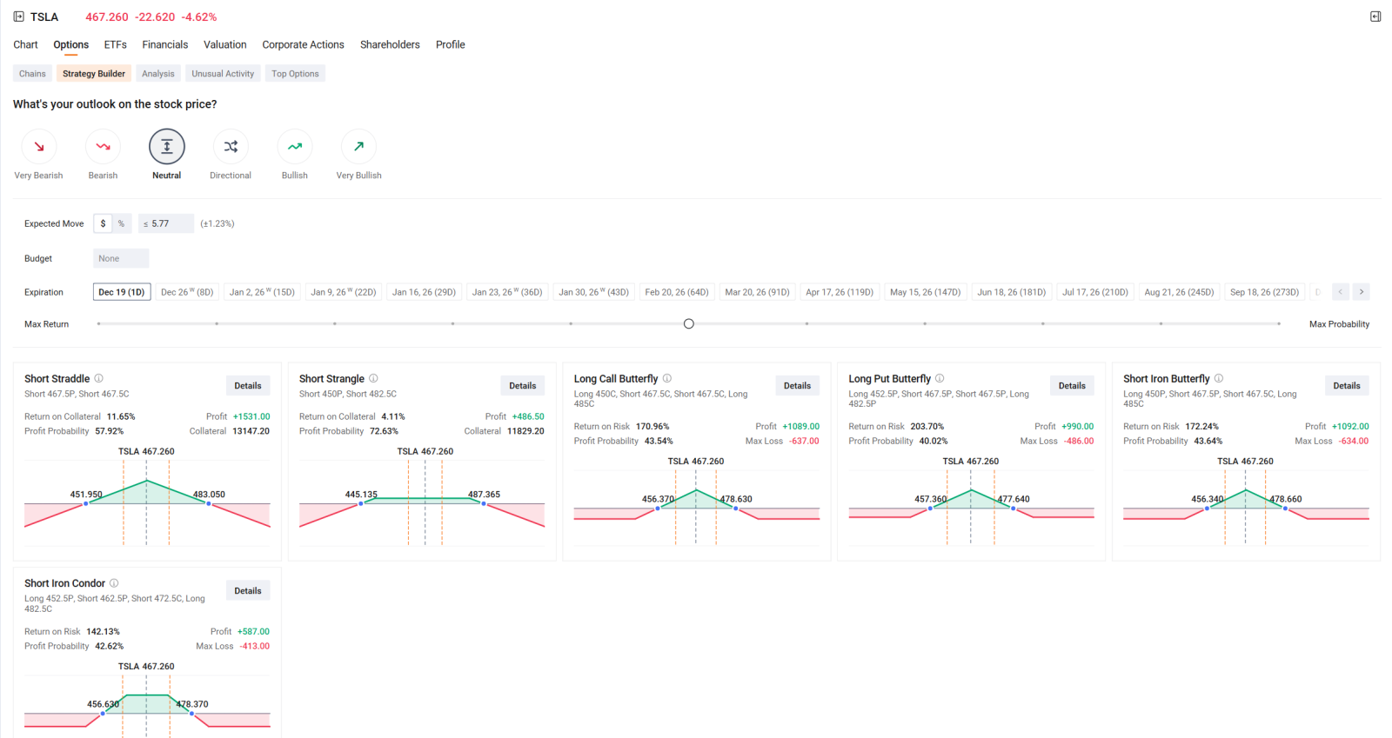Screen dimensions: 1392x738
Task: Open Details for Short Strangle
Action: point(523,386)
